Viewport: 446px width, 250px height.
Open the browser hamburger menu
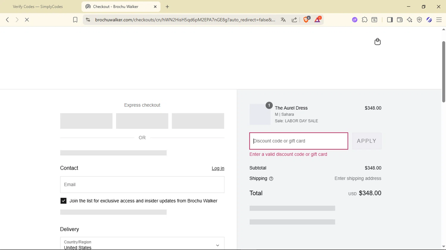click(439, 20)
